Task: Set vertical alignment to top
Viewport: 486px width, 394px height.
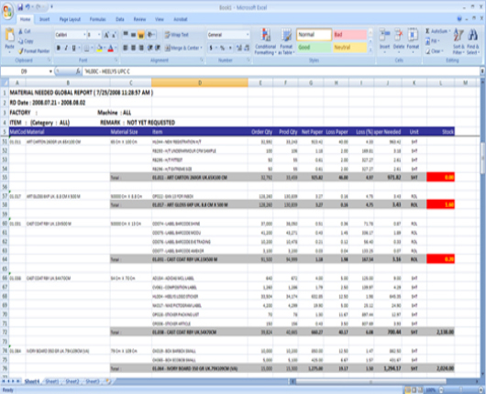Action: click(x=126, y=35)
